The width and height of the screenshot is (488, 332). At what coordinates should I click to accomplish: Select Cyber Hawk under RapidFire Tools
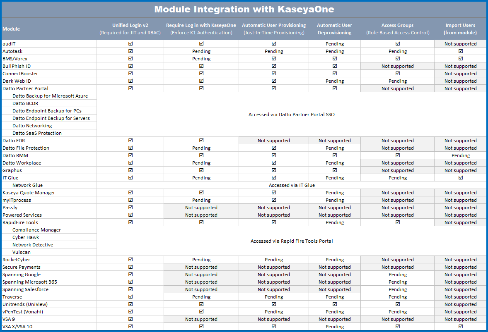tap(24, 237)
